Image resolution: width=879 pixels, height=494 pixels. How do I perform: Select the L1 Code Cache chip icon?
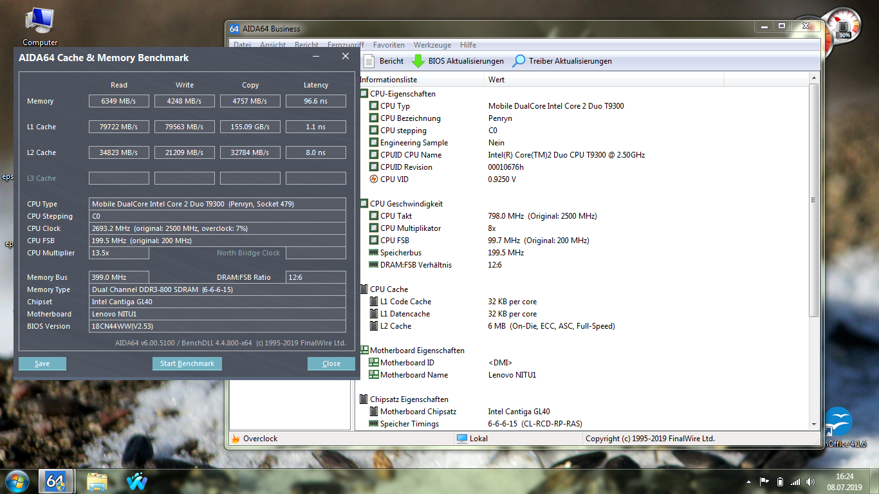pos(374,302)
